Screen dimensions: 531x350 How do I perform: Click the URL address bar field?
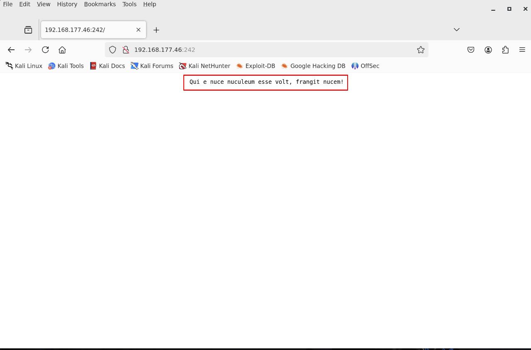270,50
